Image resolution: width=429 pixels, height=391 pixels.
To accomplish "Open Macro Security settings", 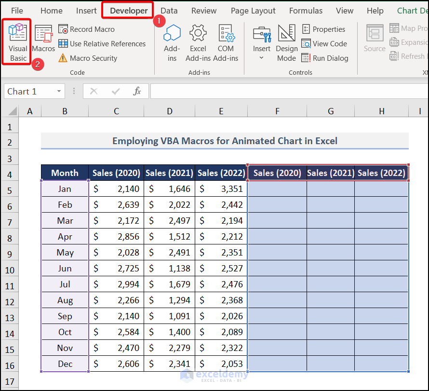I will [x=88, y=58].
